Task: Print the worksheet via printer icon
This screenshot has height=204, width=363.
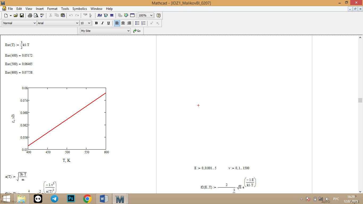Action: click(30, 15)
